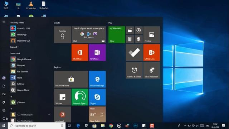Viewport: 229px width, 129px height.
Task: Open the Movies & TV small tile
Action: (x=130, y=30)
